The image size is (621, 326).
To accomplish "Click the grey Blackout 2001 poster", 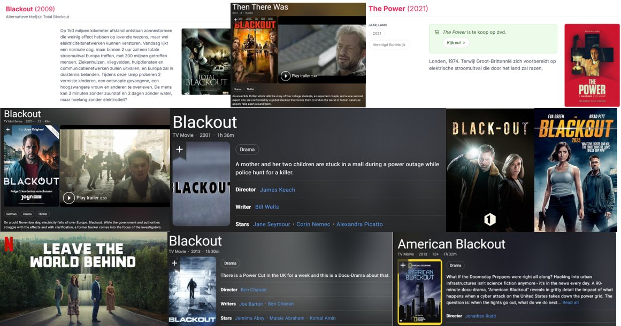I will point(201,184).
